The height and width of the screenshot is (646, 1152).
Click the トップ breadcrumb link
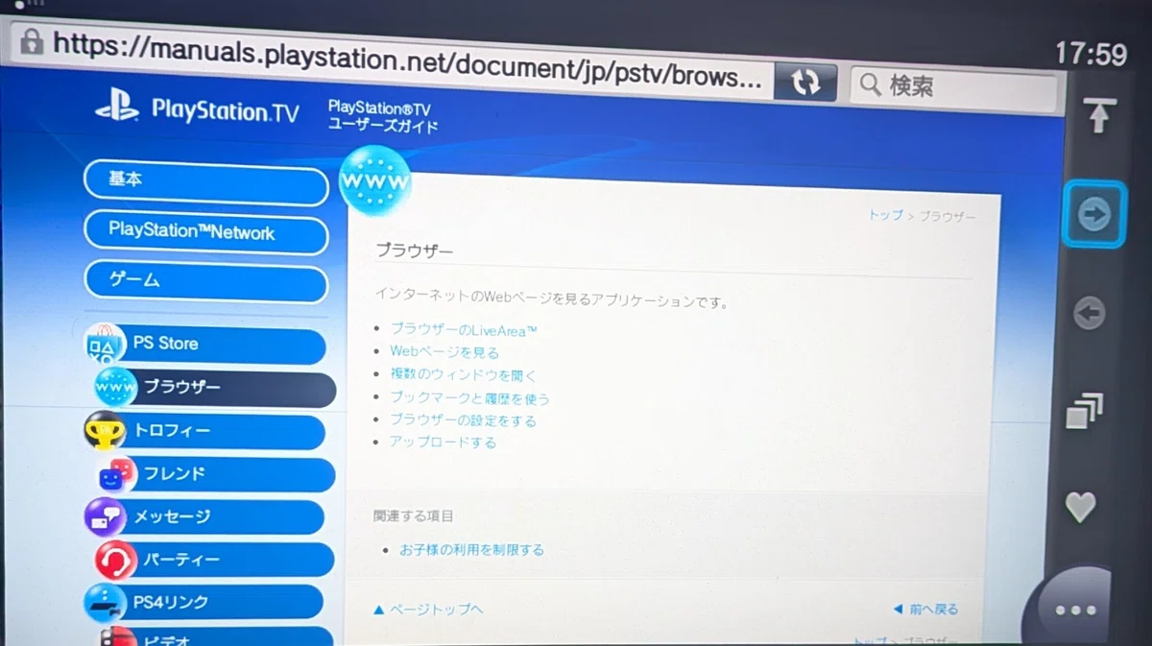coord(885,216)
